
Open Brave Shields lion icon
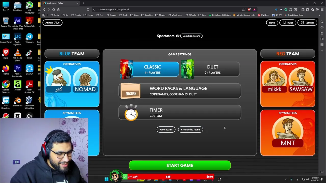[249, 10]
